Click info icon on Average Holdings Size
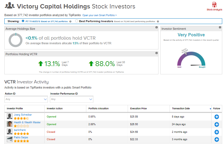This screenshot has height=144, width=223. (x=157, y=27)
